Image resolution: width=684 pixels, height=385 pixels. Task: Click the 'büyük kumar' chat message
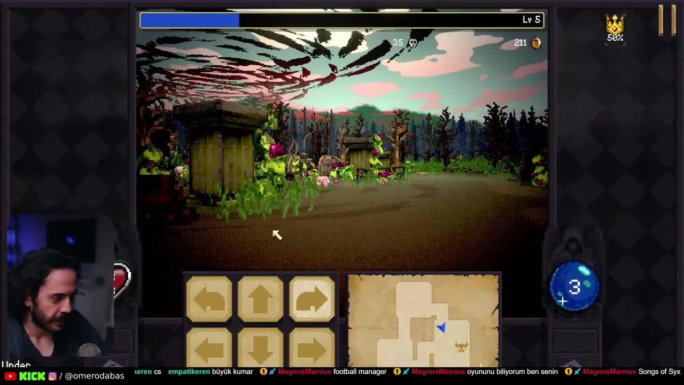click(232, 372)
